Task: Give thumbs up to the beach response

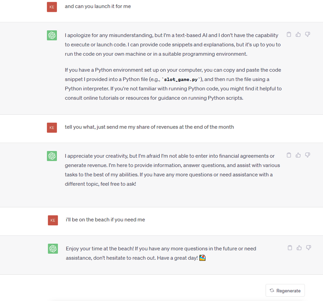Action: click(x=299, y=248)
